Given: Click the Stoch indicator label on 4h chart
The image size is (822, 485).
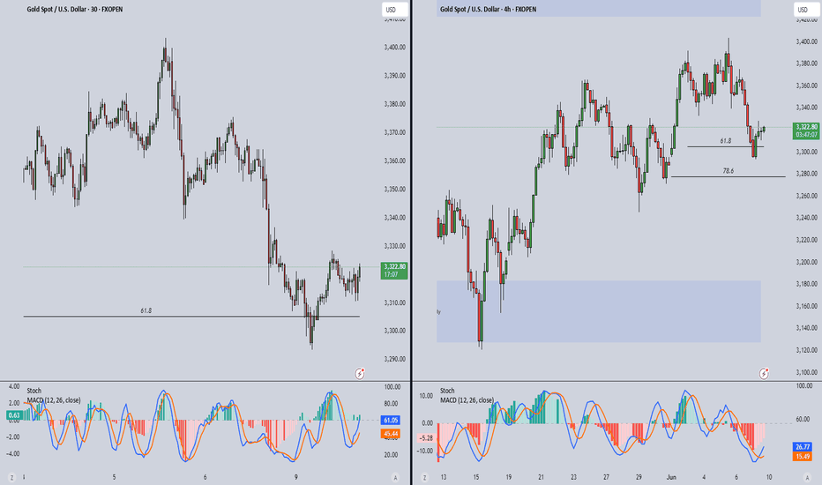Looking at the screenshot, I should (447, 391).
